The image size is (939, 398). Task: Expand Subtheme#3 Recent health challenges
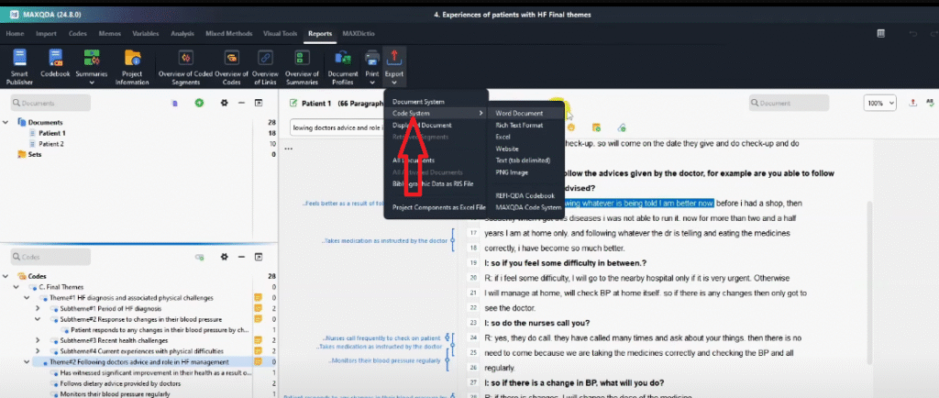click(x=38, y=340)
